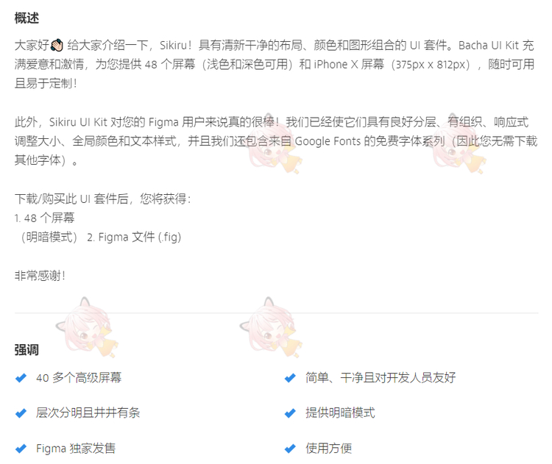Click the checkmark beside Figma 独家发售

[x=21, y=449]
